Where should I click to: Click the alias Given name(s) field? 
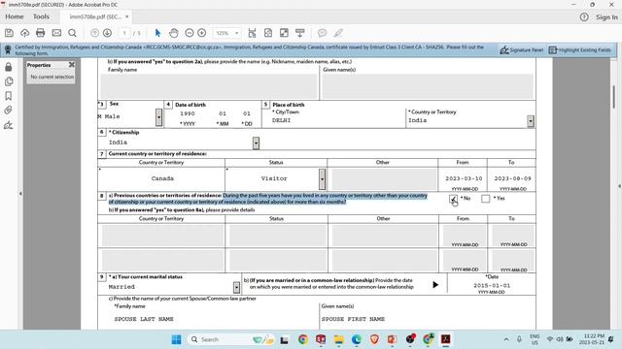click(428, 86)
